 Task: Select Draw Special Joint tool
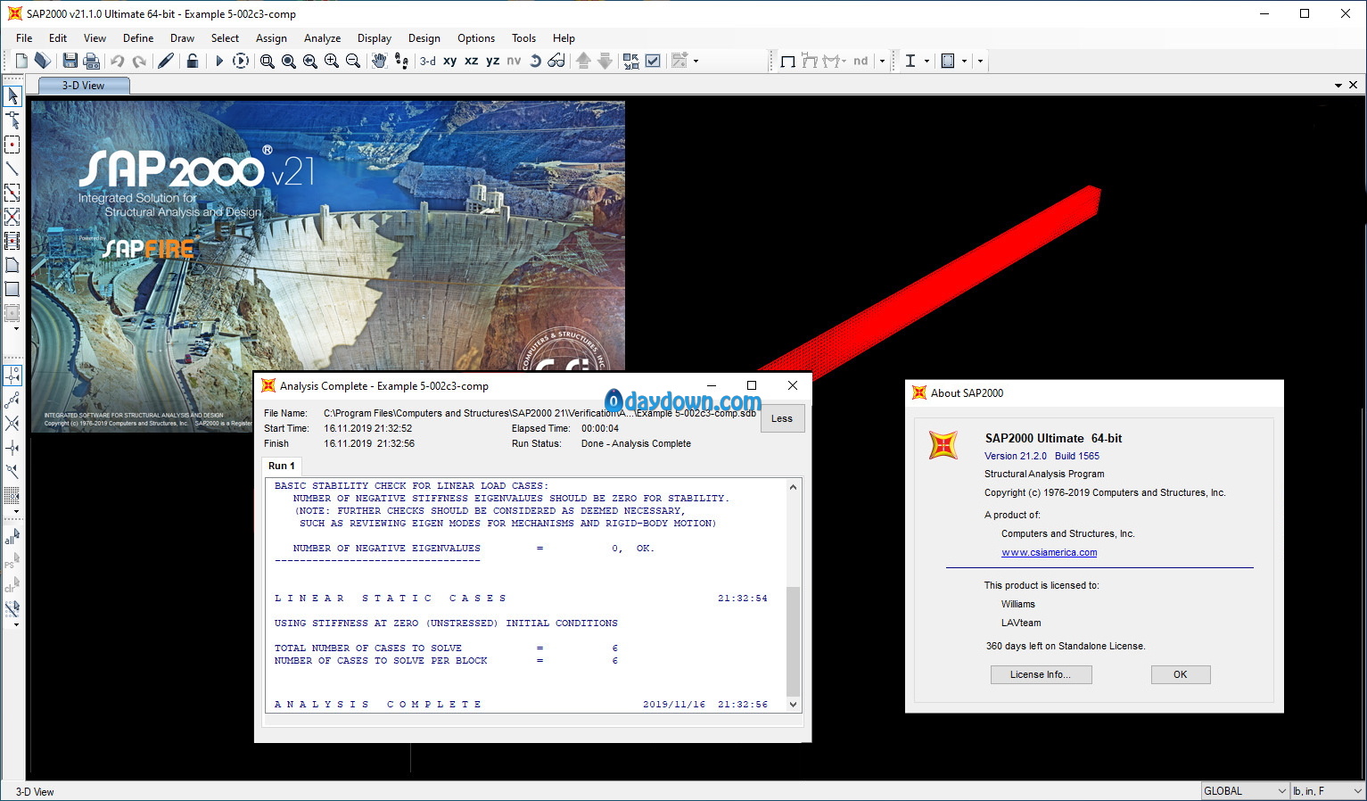click(12, 144)
